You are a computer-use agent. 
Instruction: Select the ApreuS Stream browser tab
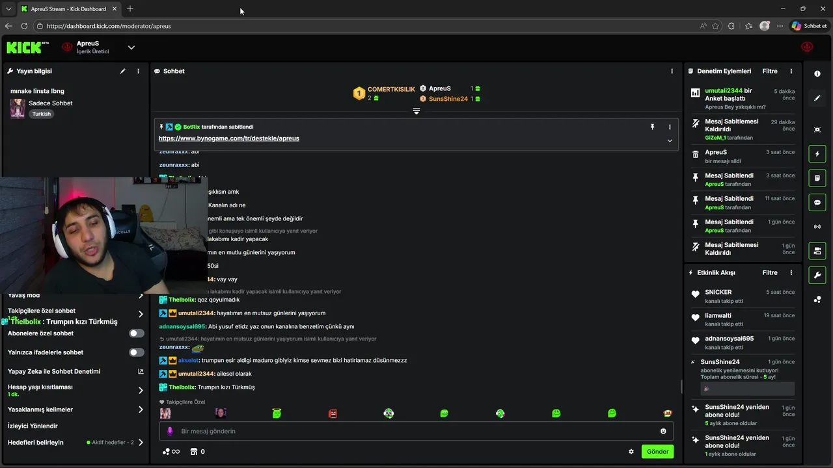pos(68,9)
